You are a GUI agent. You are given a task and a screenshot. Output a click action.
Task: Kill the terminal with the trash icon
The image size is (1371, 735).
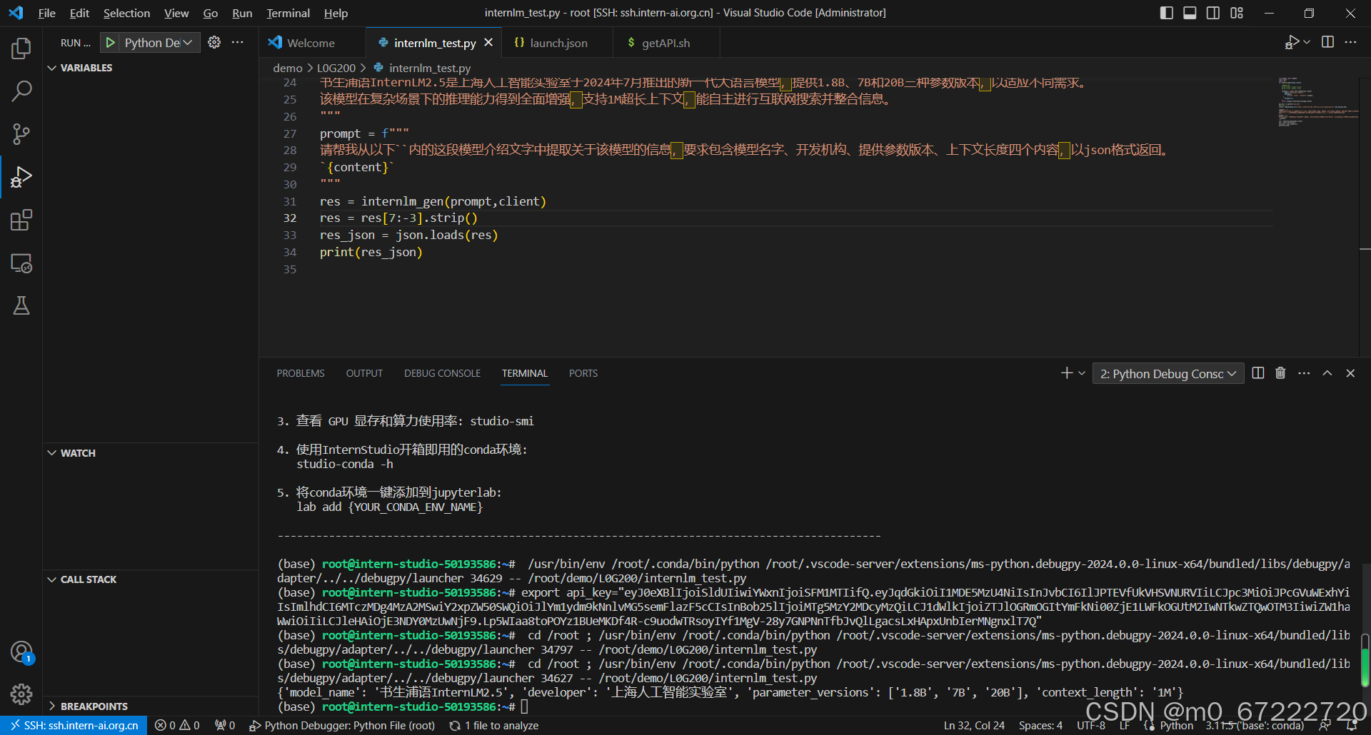[1280, 372]
